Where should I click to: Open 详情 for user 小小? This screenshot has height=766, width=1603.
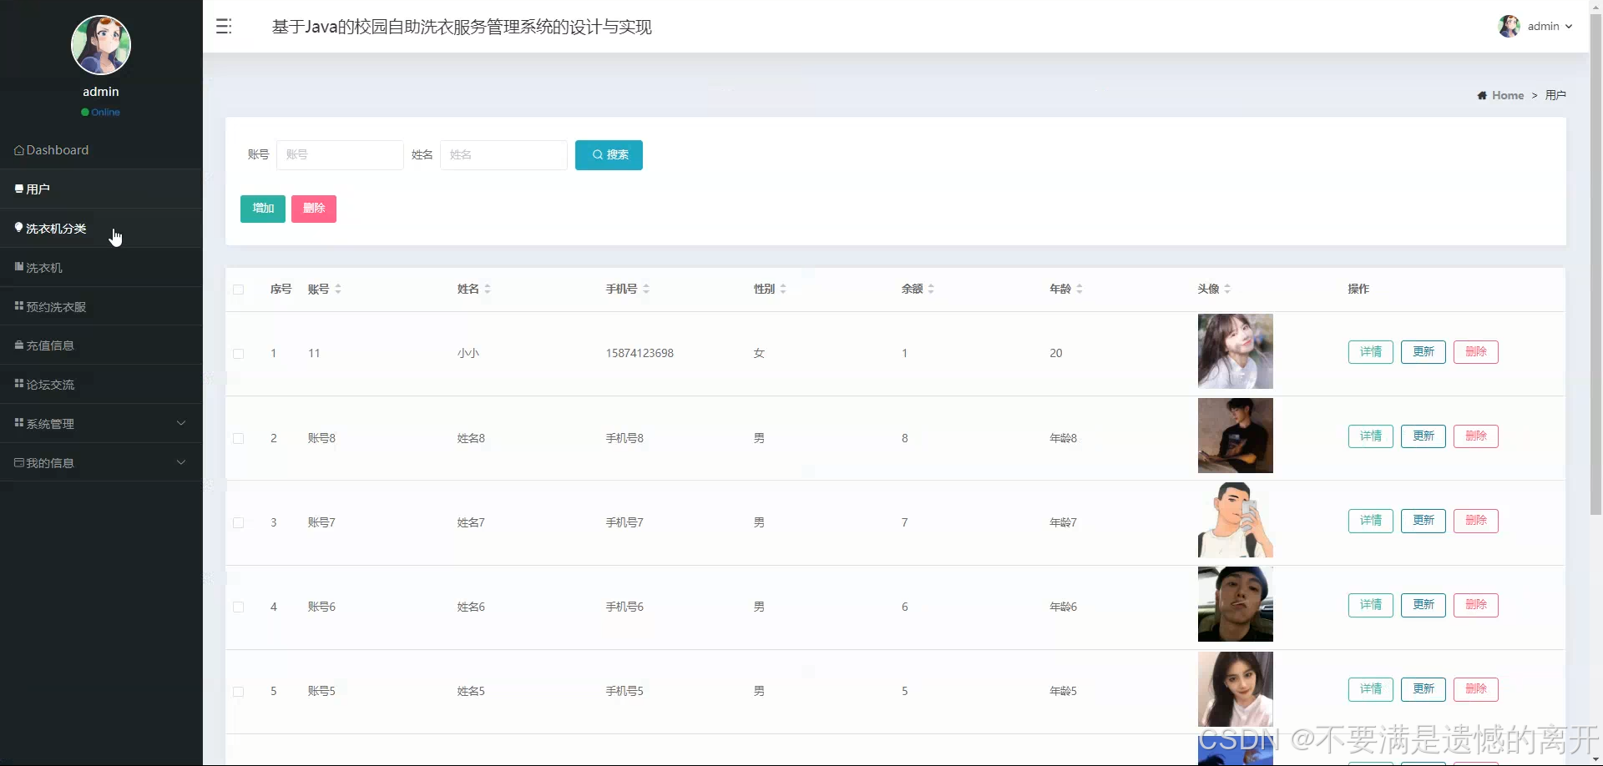pos(1371,352)
